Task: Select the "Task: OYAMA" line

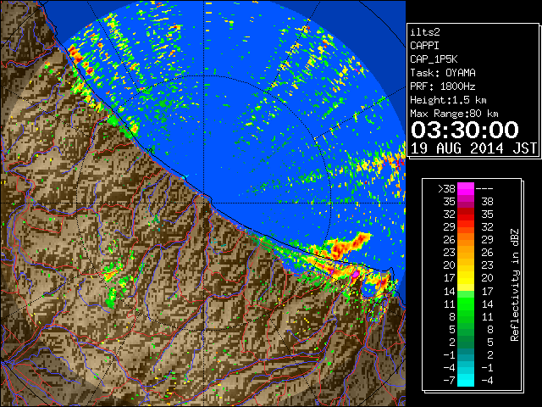Action: click(x=443, y=73)
